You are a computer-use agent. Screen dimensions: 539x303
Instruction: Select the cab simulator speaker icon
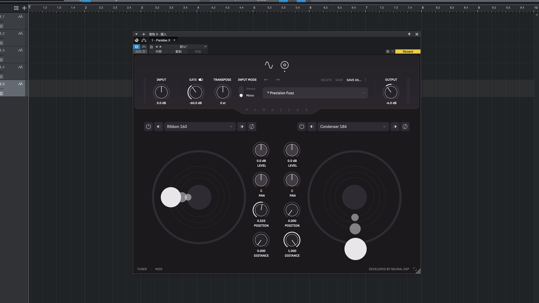tap(284, 65)
